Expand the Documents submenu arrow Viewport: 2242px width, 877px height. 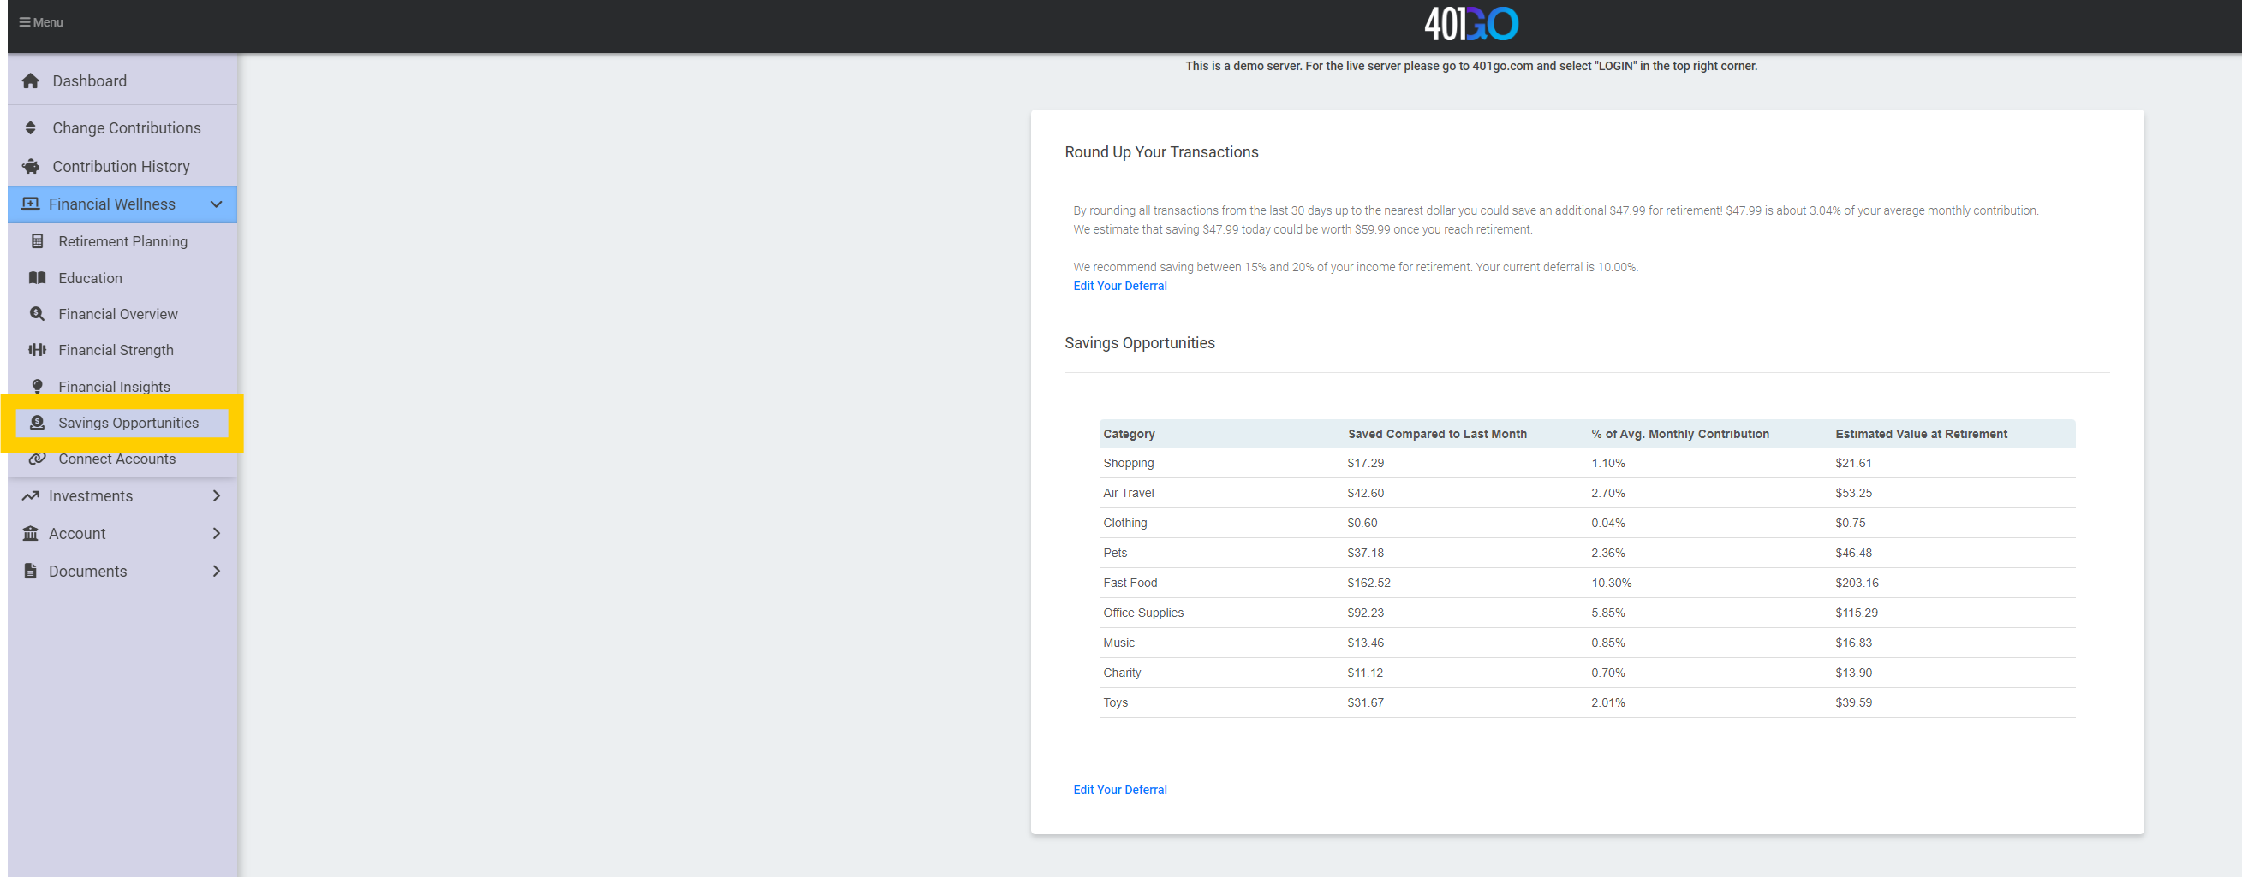point(216,571)
